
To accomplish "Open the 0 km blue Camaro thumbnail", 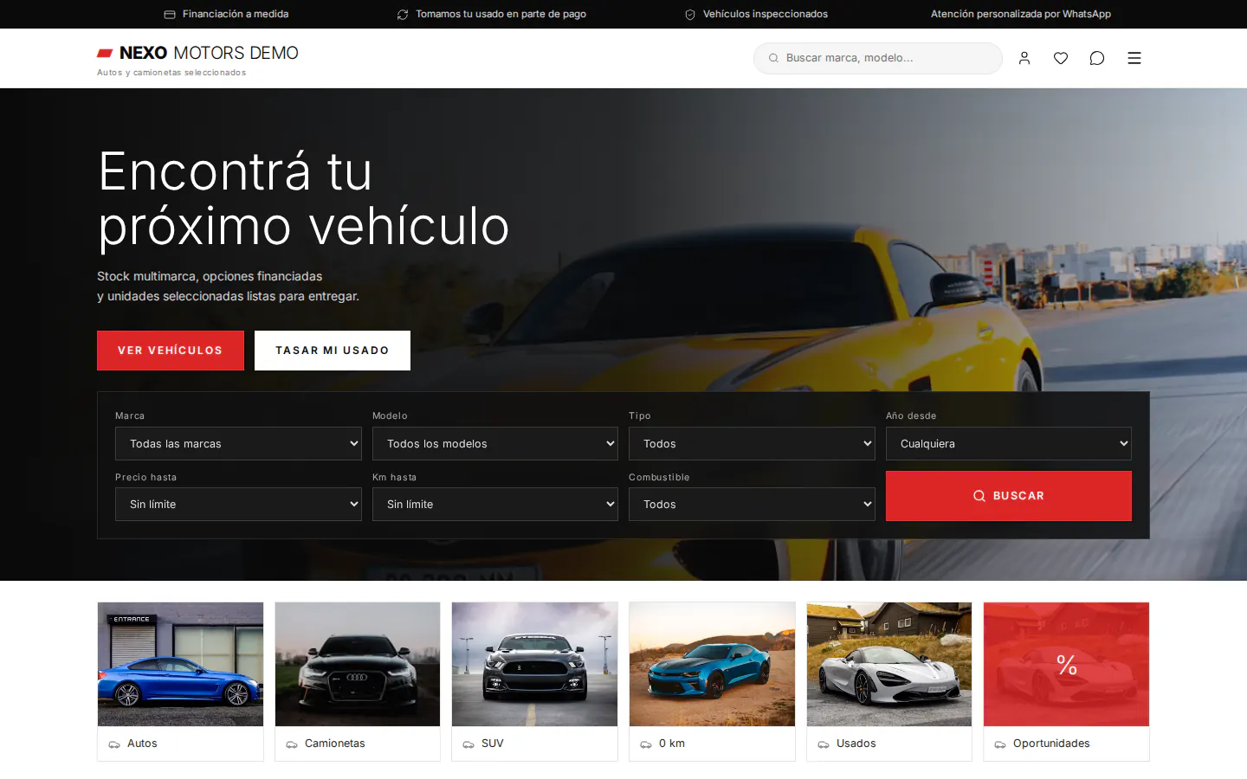I will tap(712, 664).
